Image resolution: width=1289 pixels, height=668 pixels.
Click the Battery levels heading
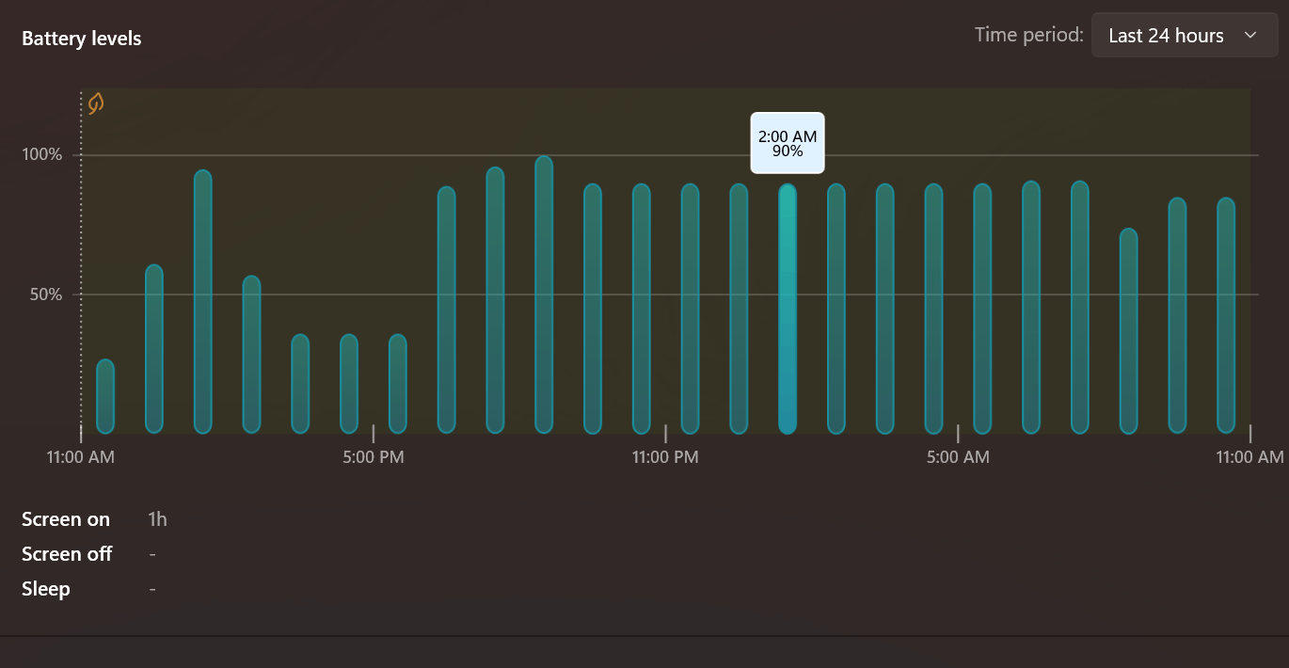[82, 39]
